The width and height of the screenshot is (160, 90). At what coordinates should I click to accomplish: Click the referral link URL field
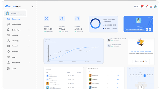point(135,29)
